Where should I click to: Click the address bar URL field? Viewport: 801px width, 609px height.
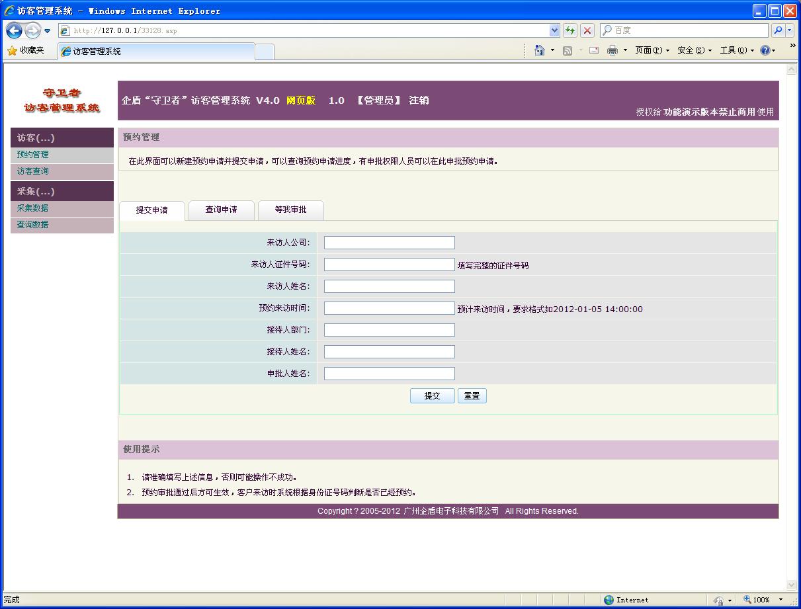[304, 30]
